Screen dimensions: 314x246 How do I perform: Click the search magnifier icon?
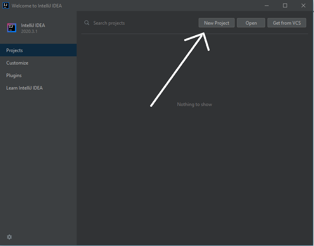pyautogui.click(x=86, y=23)
